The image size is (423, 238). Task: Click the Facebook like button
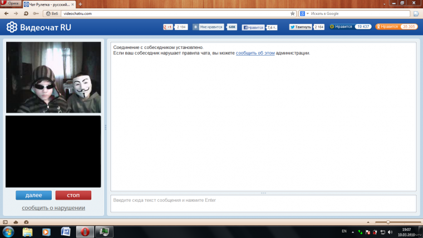click(253, 27)
